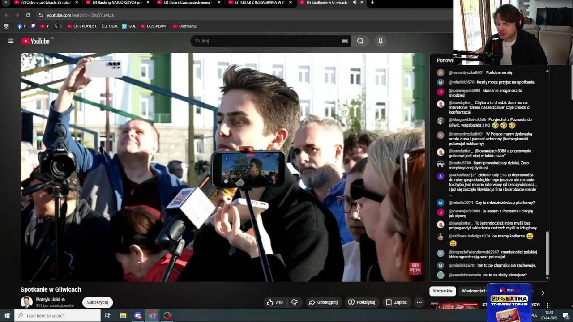Close the 'Ranking NAJGORSZYCH' tab
This screenshot has height=322, width=573.
click(x=148, y=3)
